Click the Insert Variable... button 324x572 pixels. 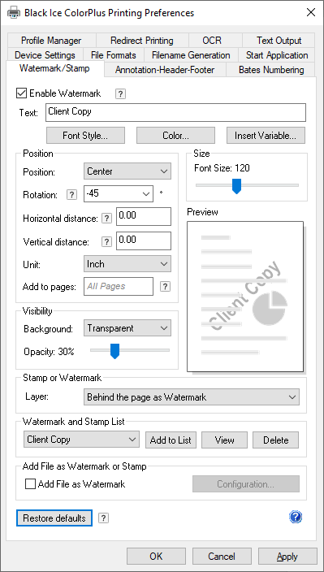[x=266, y=136]
